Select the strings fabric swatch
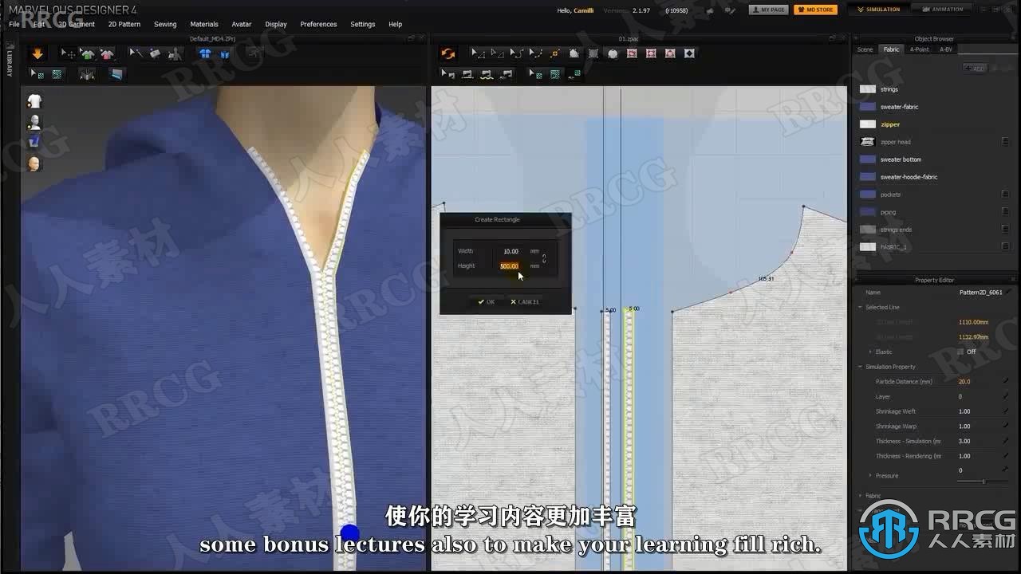Viewport: 1021px width, 574px height. [868, 89]
